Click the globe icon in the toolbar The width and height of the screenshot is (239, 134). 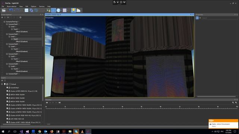click(x=58, y=10)
